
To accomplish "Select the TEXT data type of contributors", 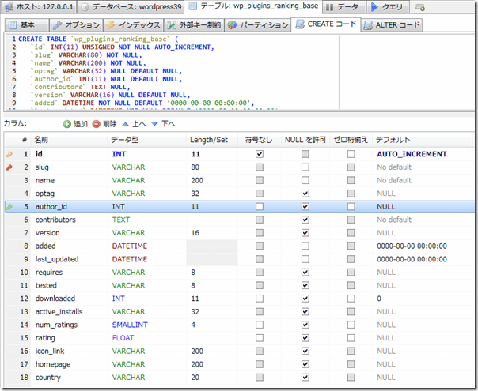I will [x=121, y=220].
